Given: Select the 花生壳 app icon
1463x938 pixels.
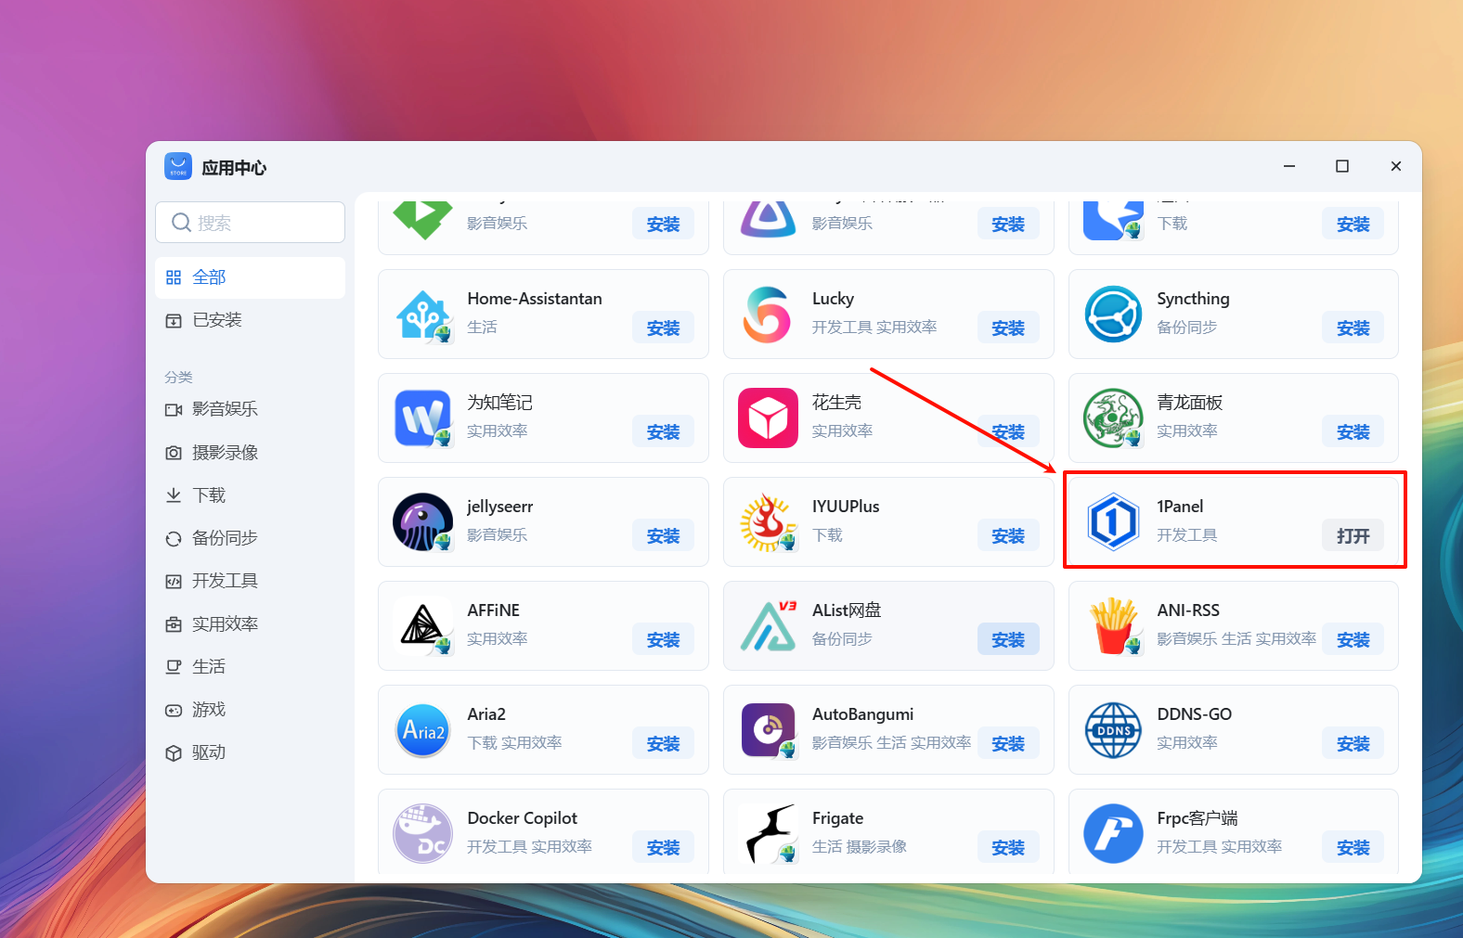Looking at the screenshot, I should pos(768,418).
